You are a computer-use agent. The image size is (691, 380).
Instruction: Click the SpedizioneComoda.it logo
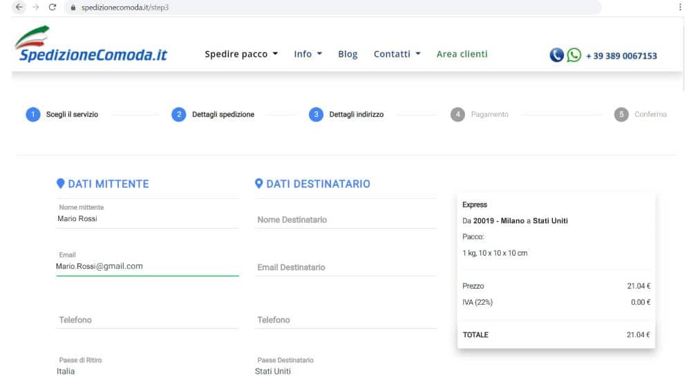point(91,46)
